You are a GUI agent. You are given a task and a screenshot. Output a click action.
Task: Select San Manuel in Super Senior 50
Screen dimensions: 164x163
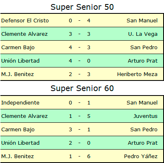click(x=142, y=21)
